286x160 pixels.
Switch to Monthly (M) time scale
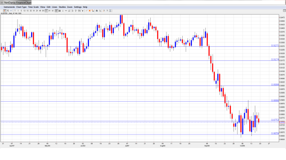click(53, 11)
